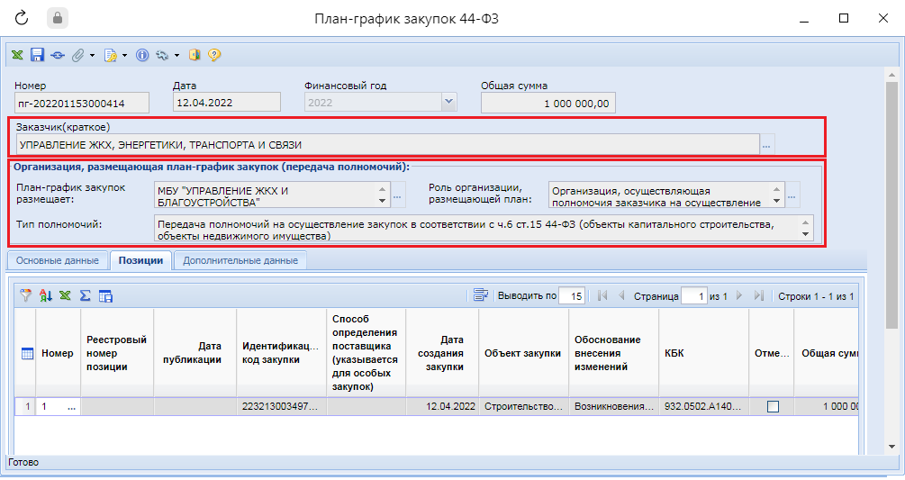Switch to the Основные данные tab

pos(58,261)
